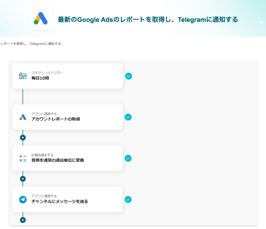
Task: Click the checkmark beside アカウントレポートの取得
Action: pos(128,117)
